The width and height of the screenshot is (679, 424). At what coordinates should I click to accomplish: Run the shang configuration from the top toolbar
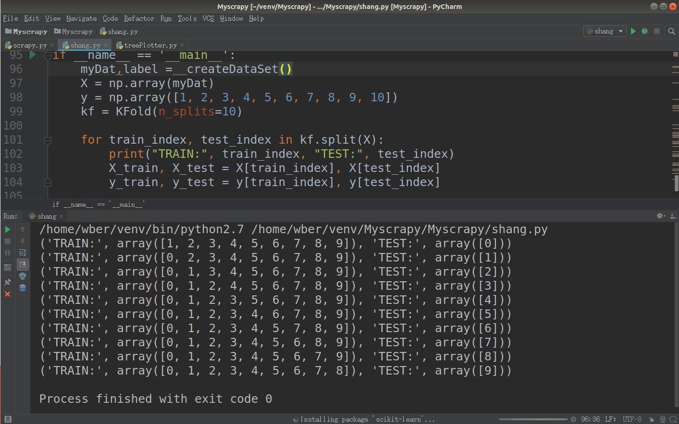coord(633,31)
